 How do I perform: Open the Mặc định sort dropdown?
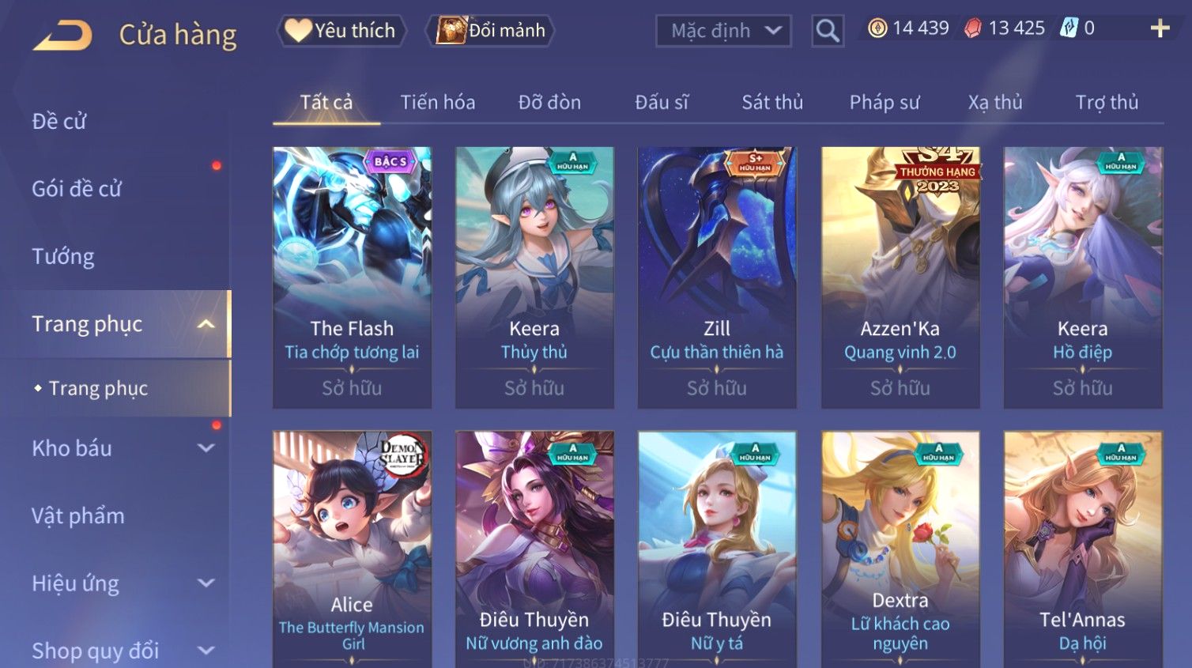[723, 31]
